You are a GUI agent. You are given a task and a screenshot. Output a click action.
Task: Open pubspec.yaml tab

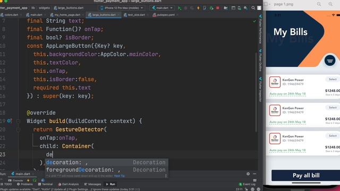164,15
